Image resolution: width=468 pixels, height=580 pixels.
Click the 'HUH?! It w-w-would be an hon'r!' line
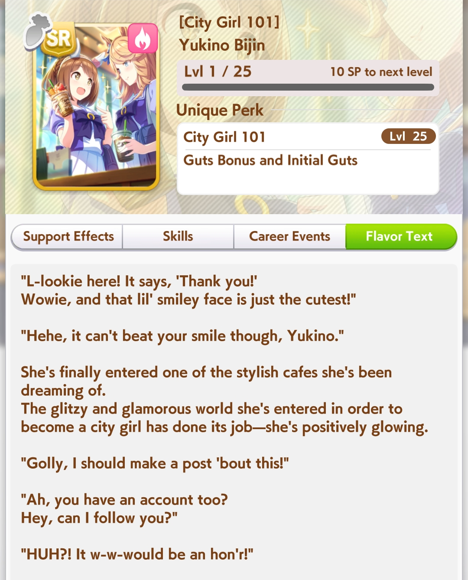137,554
